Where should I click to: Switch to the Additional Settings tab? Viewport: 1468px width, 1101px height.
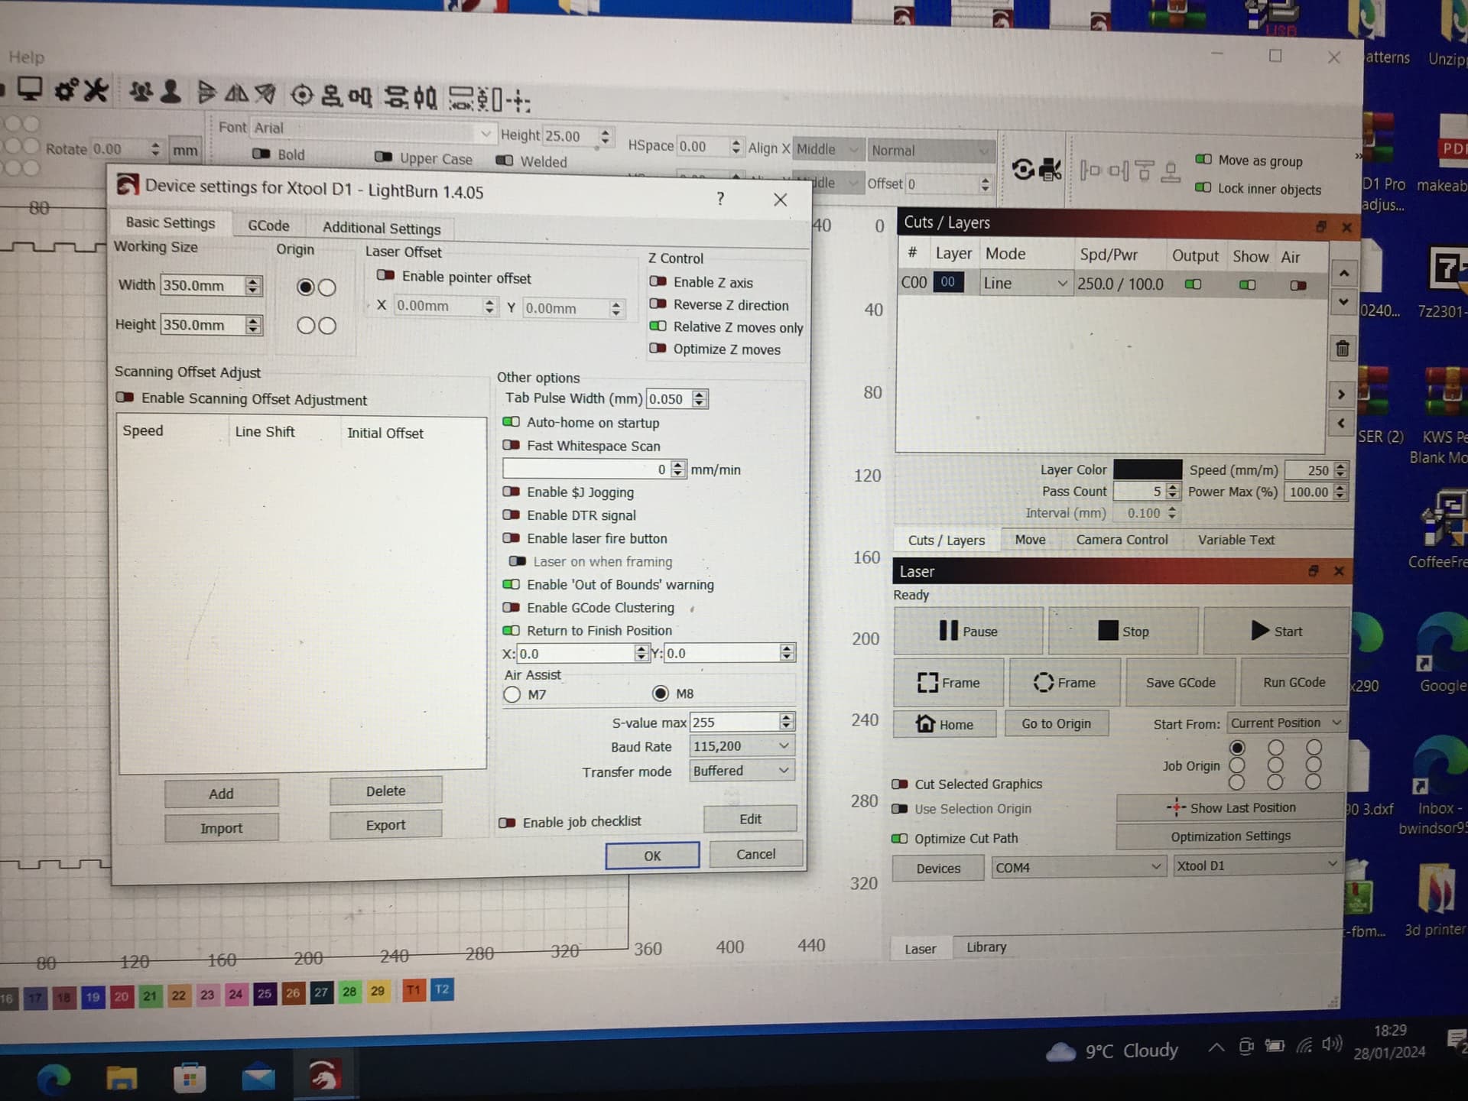click(382, 228)
